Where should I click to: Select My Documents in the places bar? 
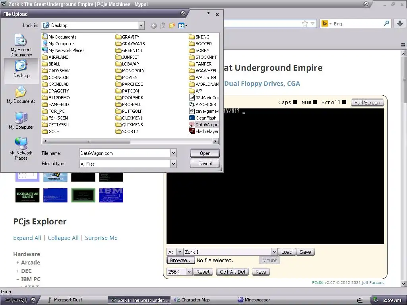click(21, 95)
